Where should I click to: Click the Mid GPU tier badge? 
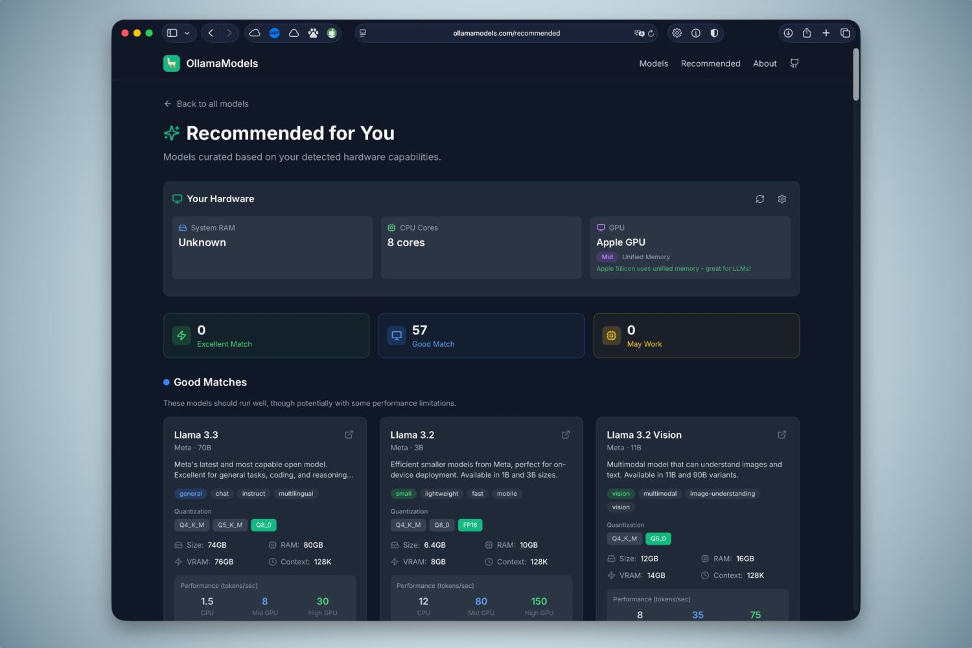coord(607,257)
